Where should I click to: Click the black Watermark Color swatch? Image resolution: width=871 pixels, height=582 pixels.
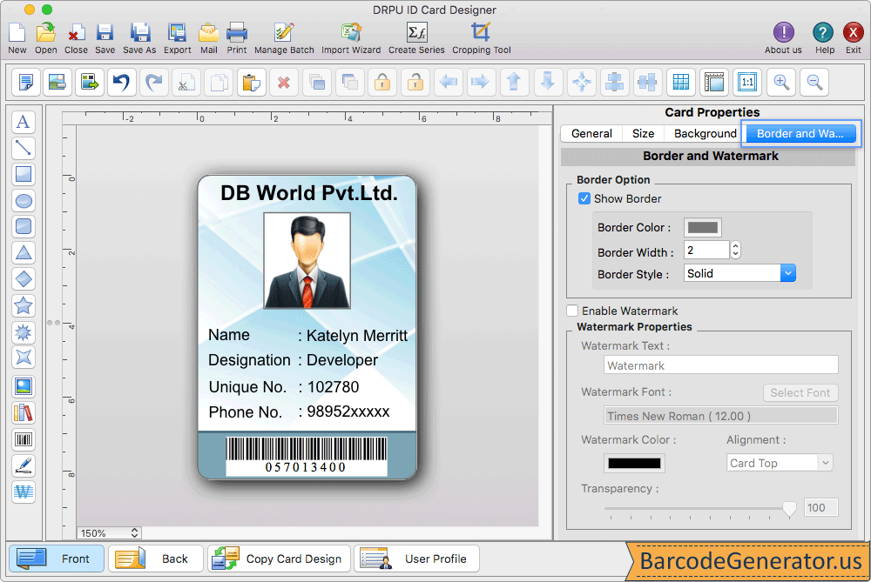[x=634, y=464]
